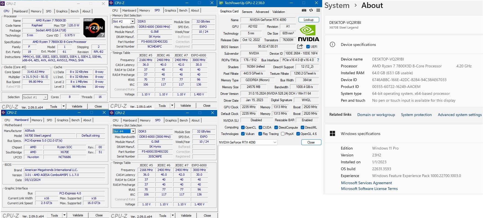Screen dimensions: 483x218
Task: Expand Tools arrow in the Slot #2 CPU-Z window
Action: coord(172,106)
